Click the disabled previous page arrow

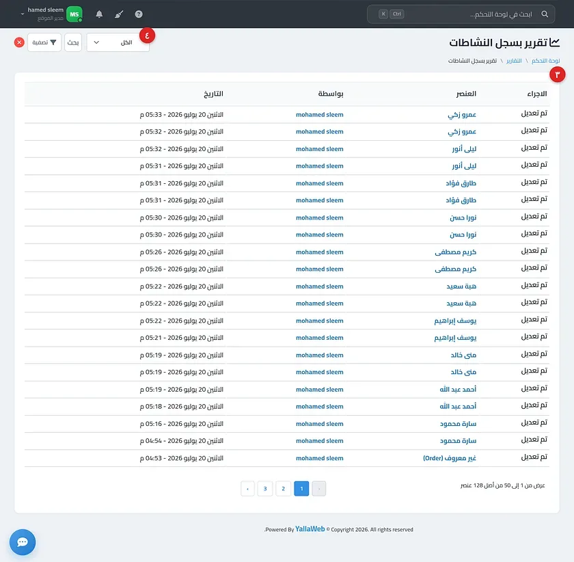click(319, 488)
